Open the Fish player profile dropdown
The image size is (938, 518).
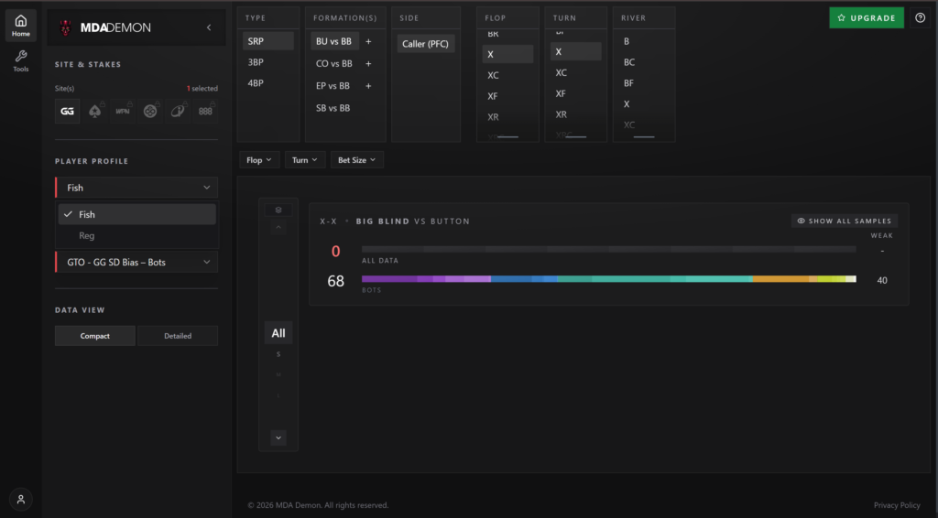[136, 188]
